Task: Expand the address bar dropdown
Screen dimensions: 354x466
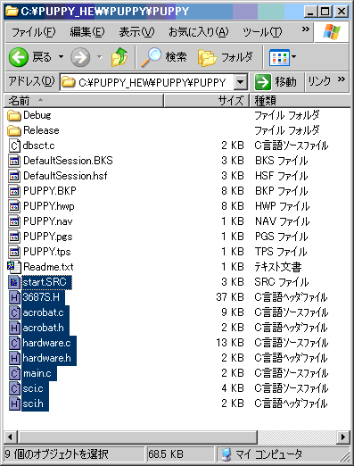Action: click(241, 82)
